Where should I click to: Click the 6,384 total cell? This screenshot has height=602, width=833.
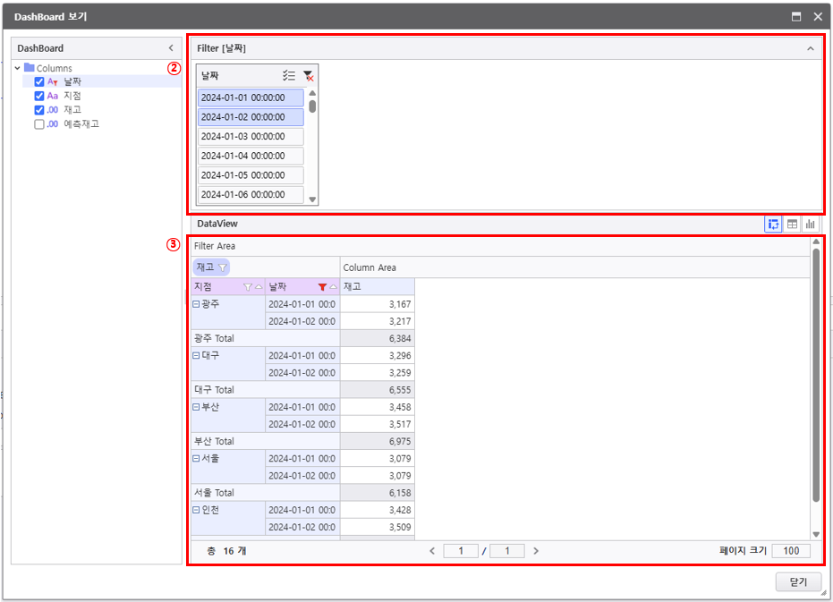(378, 338)
